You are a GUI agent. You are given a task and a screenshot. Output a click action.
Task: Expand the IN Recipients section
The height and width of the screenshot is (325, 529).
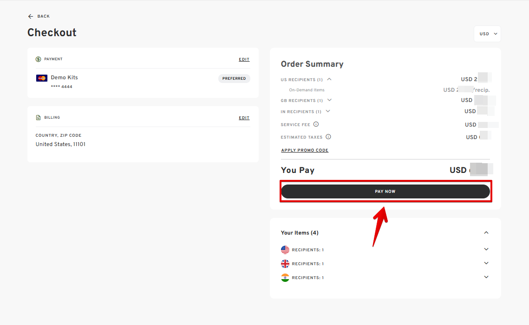[x=328, y=111]
